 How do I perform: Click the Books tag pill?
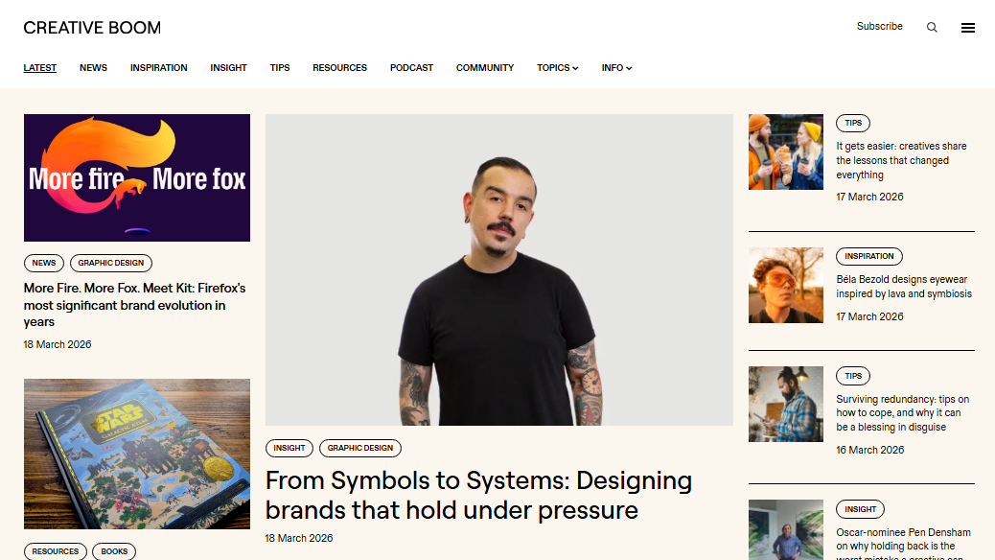click(x=114, y=551)
